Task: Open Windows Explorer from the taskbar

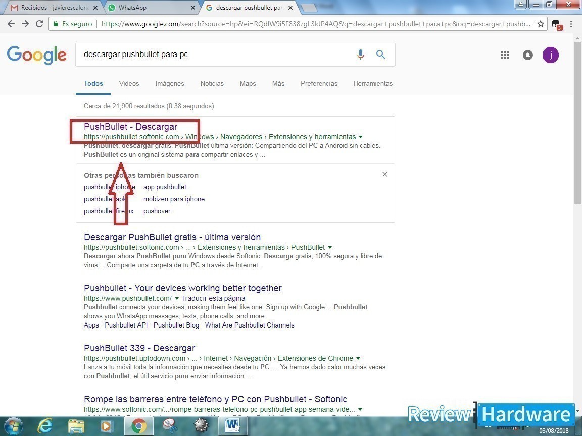Action: click(76, 426)
